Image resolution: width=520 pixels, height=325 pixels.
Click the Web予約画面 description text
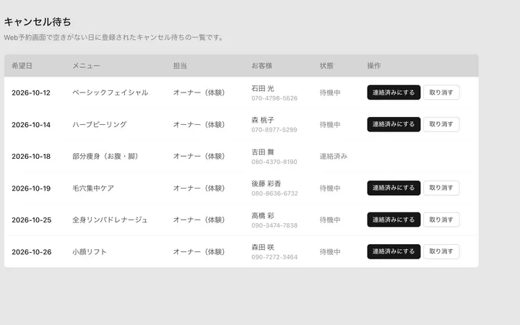[114, 38]
